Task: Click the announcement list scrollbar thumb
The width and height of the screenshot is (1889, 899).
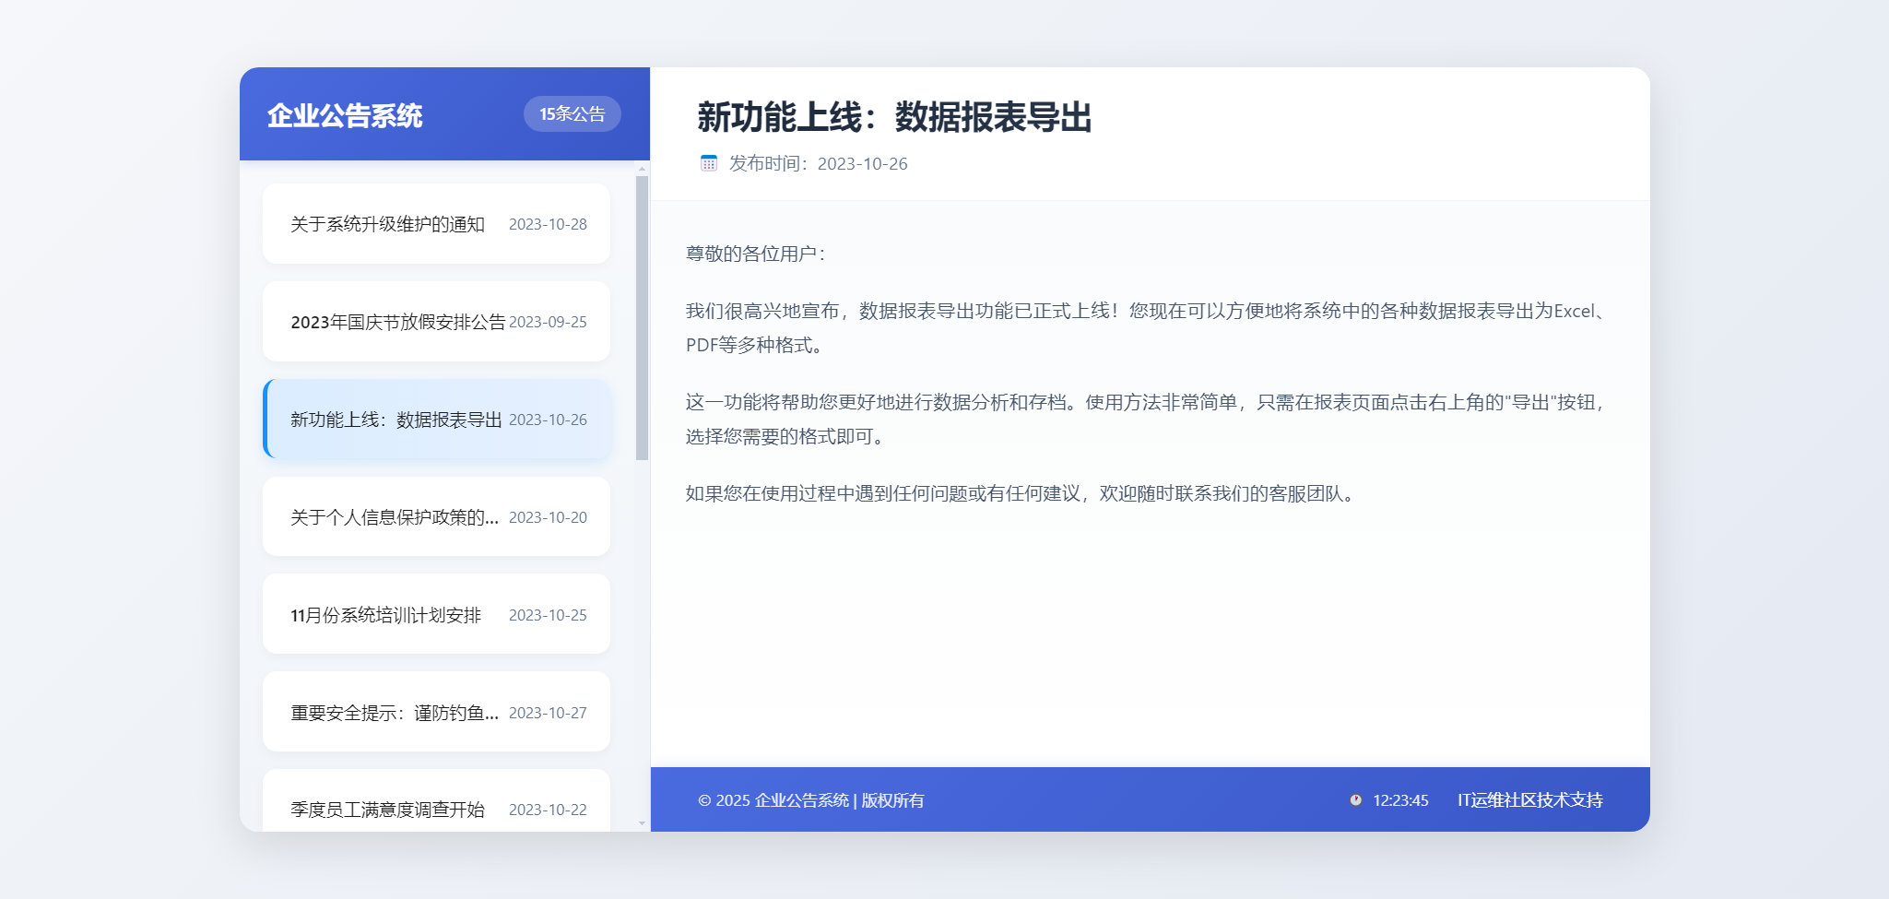Action: [x=643, y=318]
